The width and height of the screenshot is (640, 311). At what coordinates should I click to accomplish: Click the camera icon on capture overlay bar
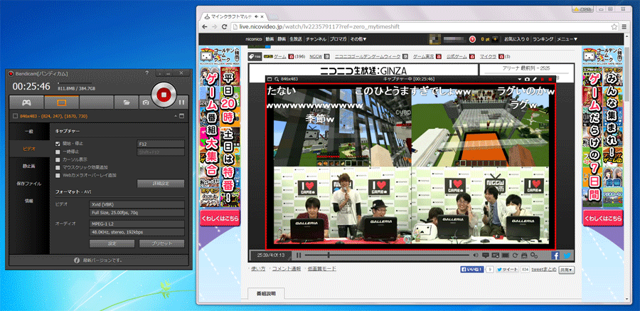click(x=527, y=79)
